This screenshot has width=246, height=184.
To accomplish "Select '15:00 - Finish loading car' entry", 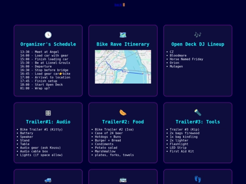I will point(44,59).
